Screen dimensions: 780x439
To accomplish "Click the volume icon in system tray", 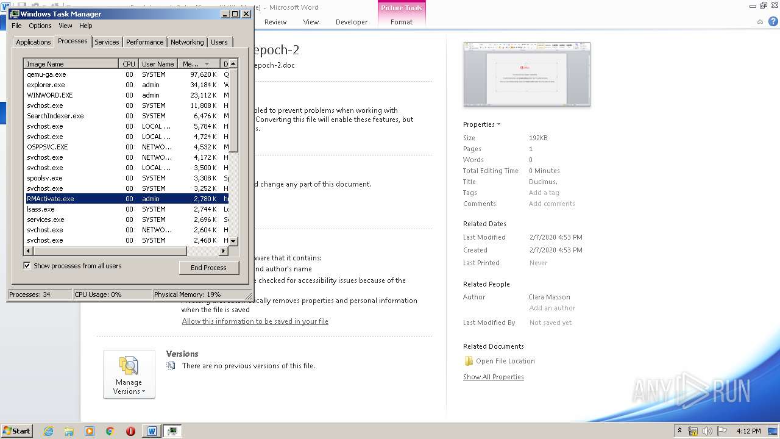I will 707,431.
